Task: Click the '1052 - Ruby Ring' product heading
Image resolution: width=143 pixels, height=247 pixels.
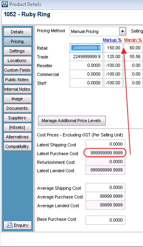Action: [x=27, y=14]
